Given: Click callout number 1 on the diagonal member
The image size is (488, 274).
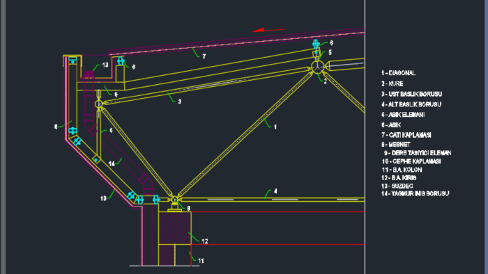Looking at the screenshot, I should click(x=275, y=127).
